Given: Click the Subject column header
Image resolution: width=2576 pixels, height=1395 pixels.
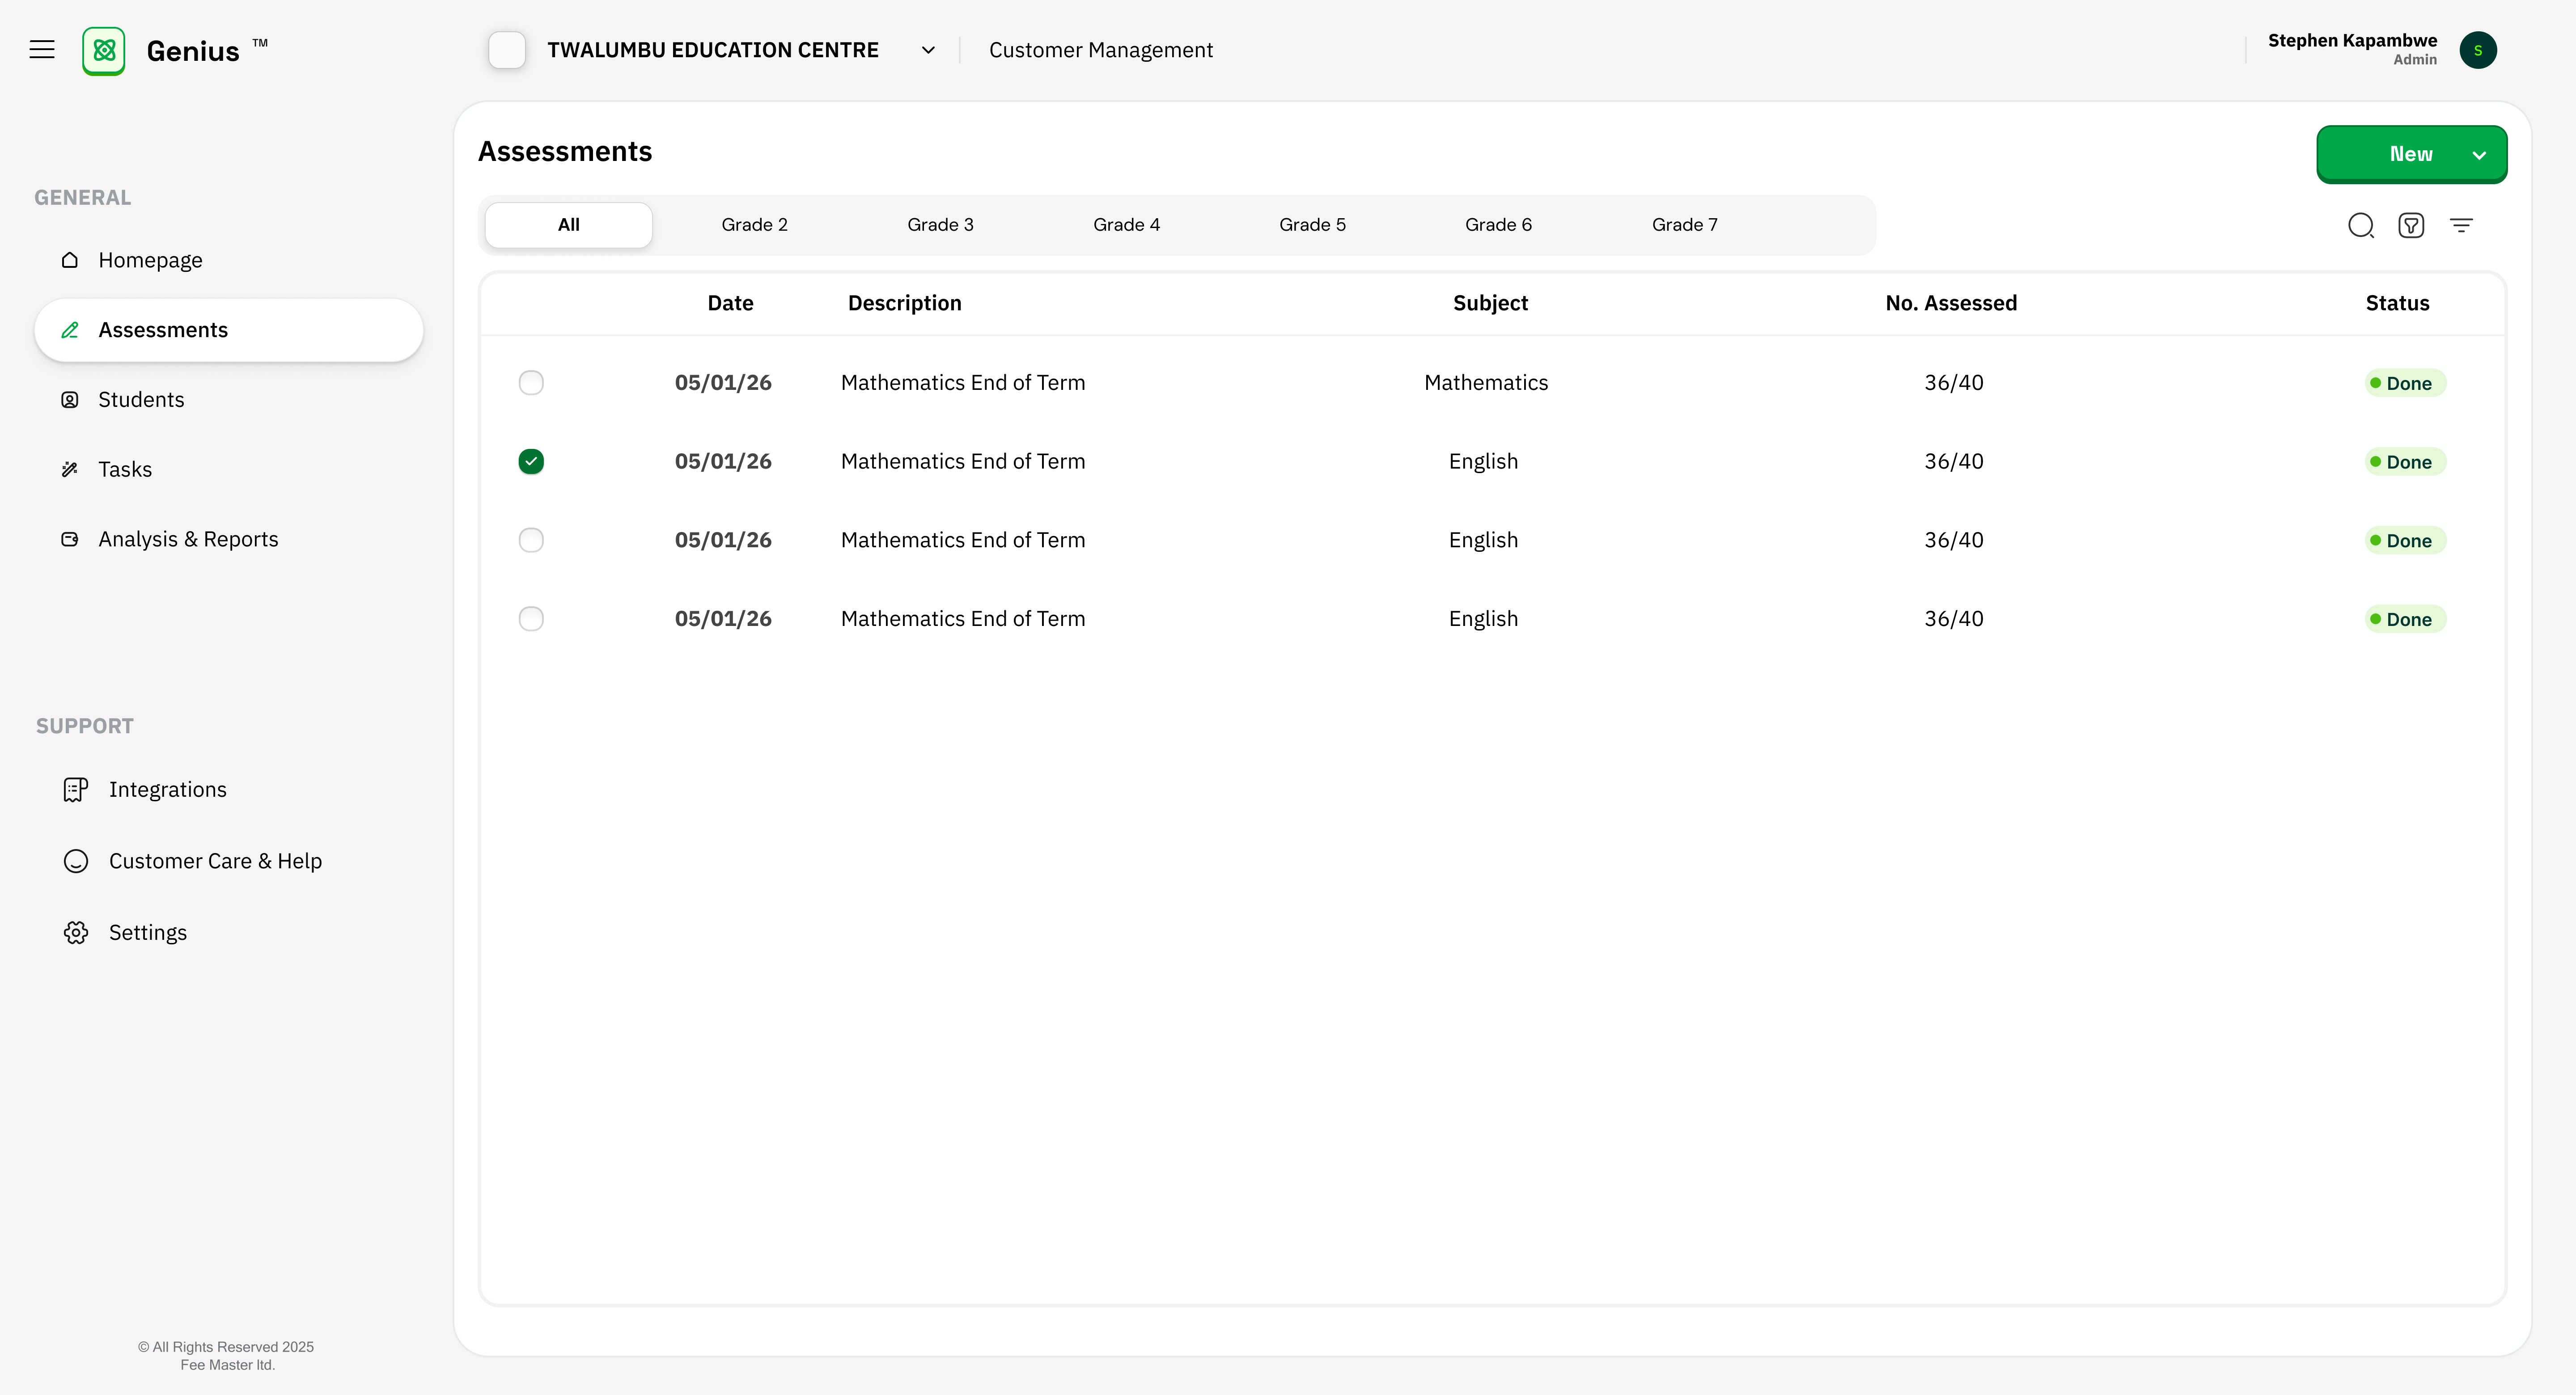Looking at the screenshot, I should pos(1490,303).
